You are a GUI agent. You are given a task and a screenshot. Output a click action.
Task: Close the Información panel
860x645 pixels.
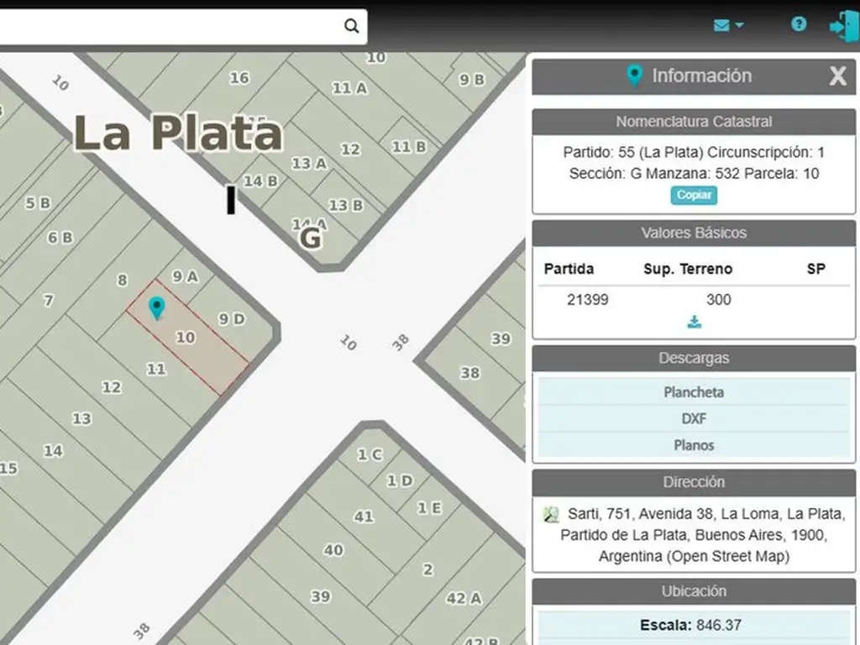pos(837,76)
